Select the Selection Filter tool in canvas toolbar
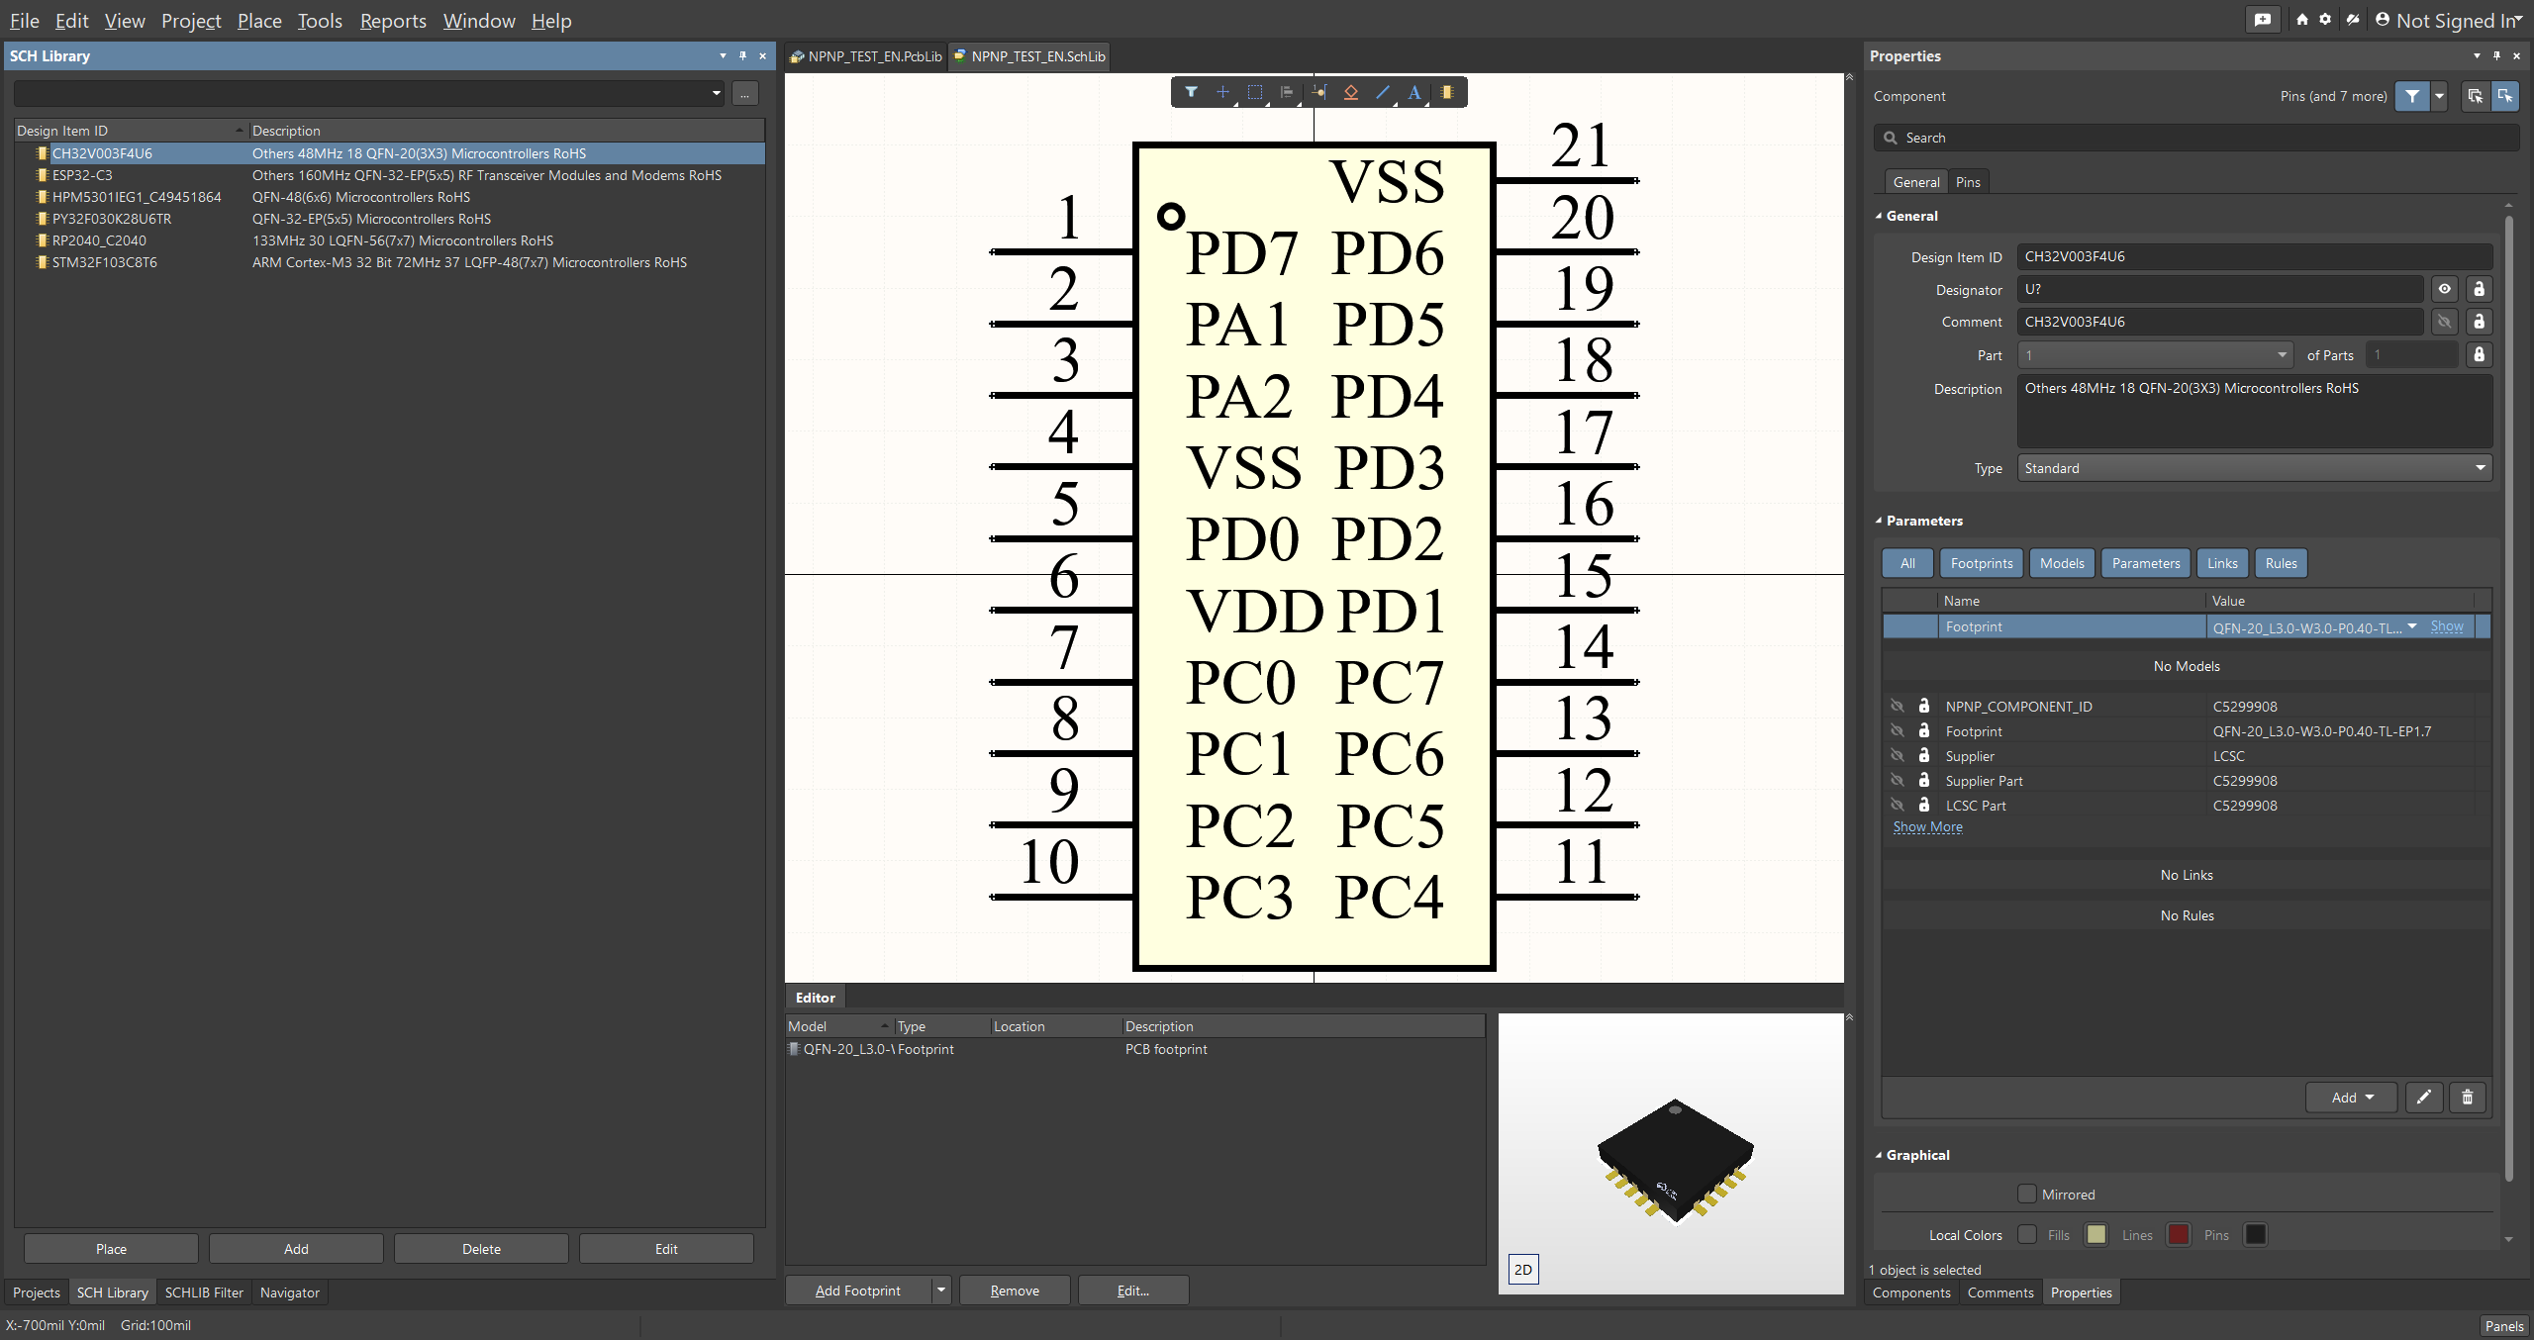The height and width of the screenshot is (1340, 2534). tap(1191, 92)
